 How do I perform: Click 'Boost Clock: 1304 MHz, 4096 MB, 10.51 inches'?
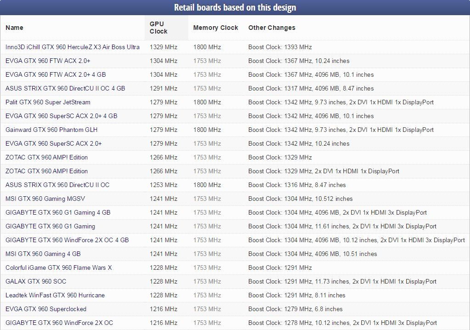pos(313,254)
